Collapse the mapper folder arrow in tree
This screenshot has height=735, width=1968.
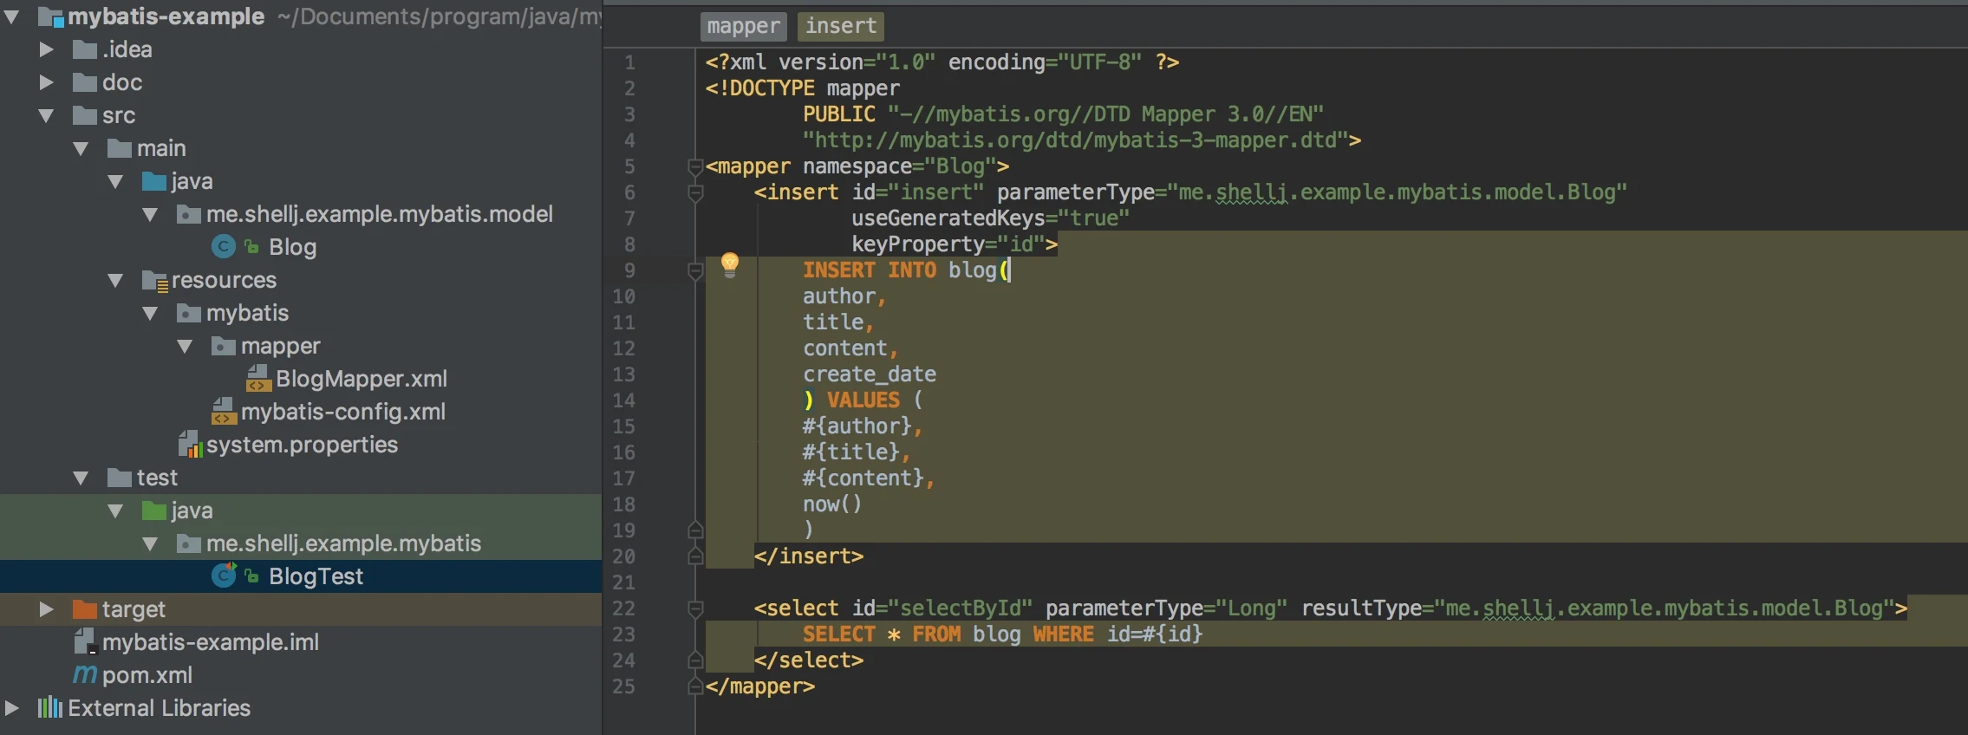click(185, 346)
